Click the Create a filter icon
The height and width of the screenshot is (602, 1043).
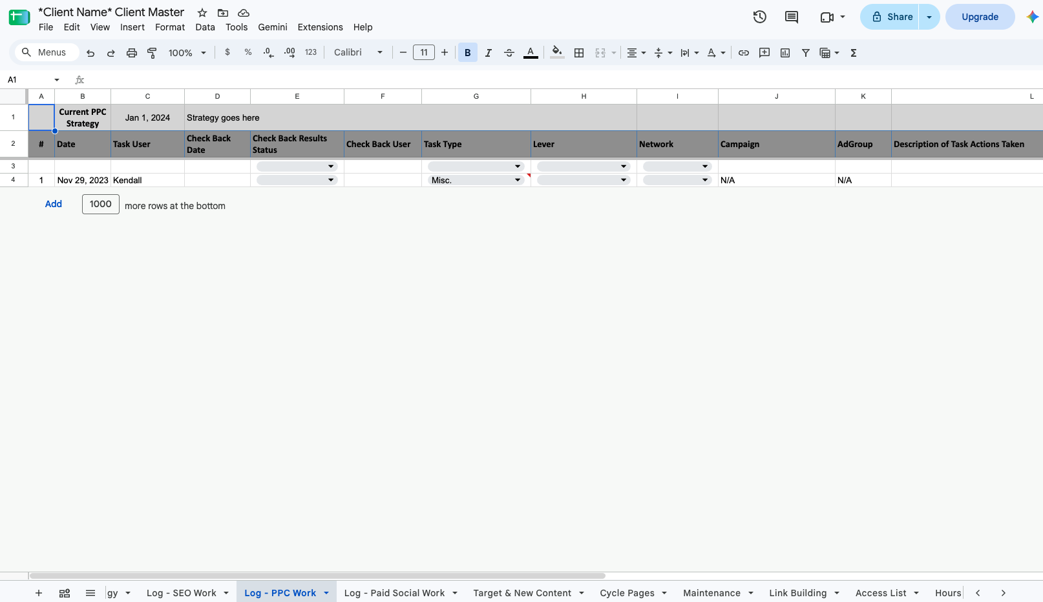(806, 53)
